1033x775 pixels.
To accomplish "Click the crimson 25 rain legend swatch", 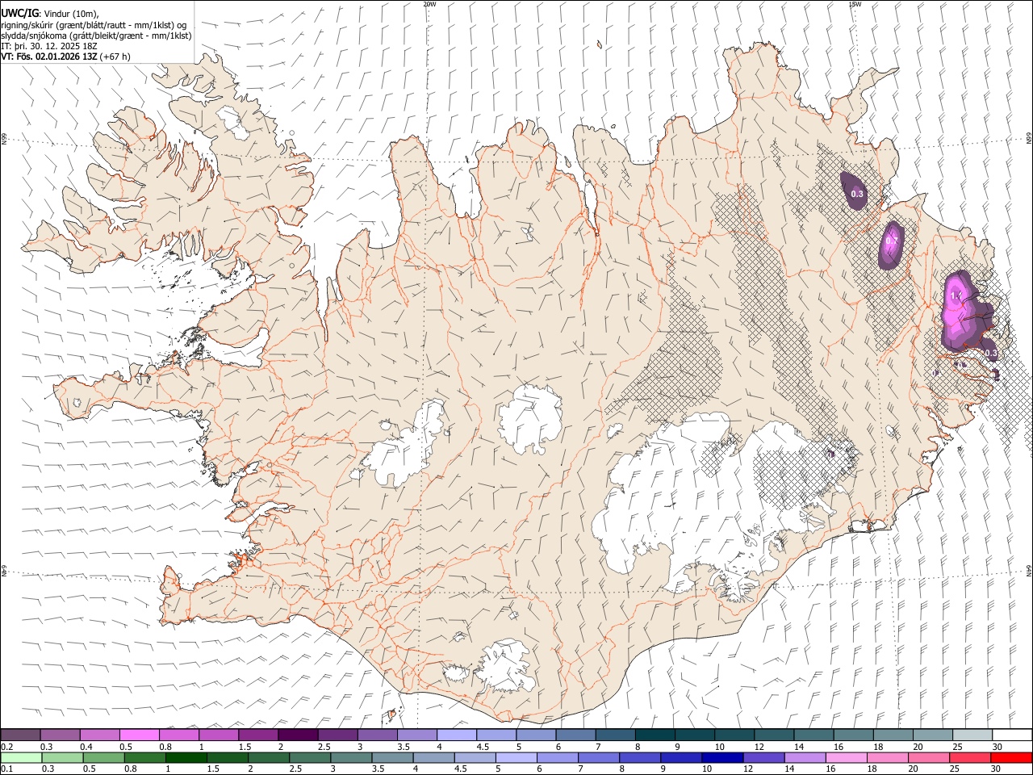I will click(969, 757).
